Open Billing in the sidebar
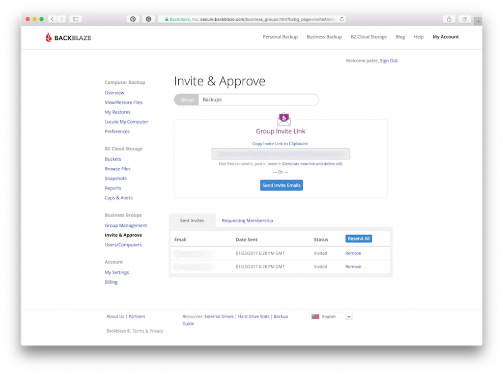Image resolution: width=503 pixels, height=375 pixels. (x=111, y=282)
